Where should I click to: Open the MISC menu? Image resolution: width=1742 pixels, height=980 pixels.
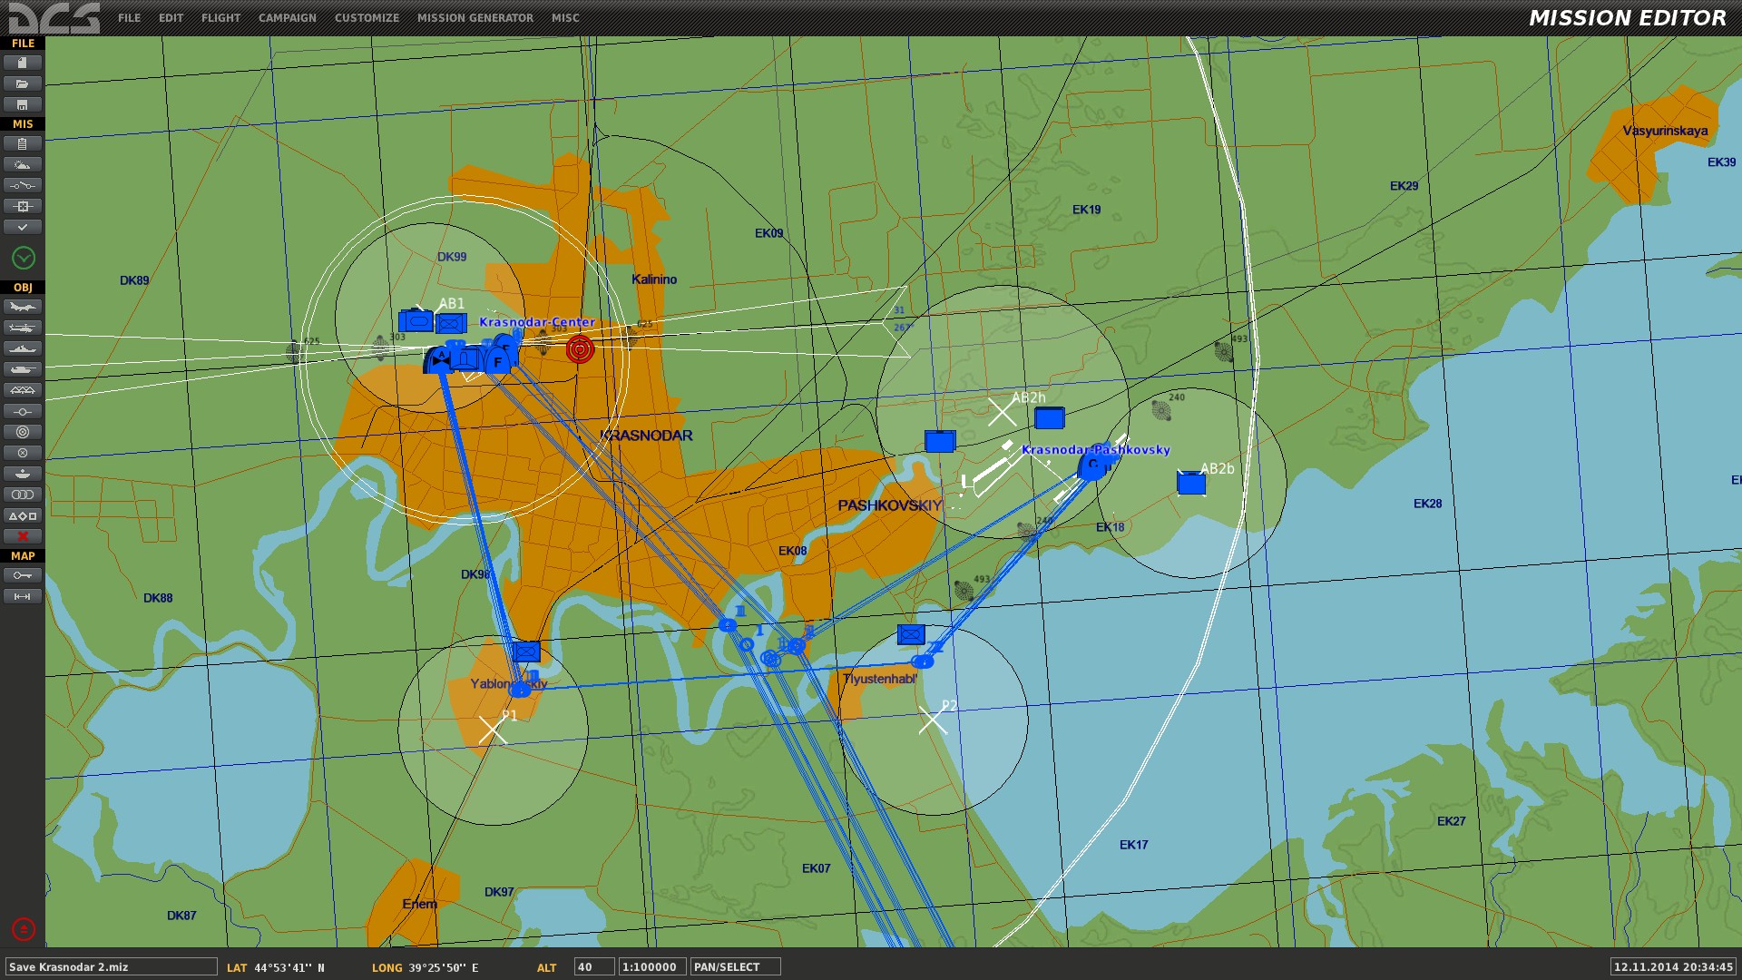coord(565,18)
